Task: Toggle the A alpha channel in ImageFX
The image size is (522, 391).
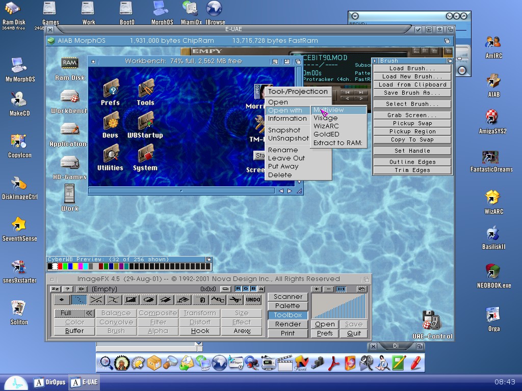Action: pos(262,289)
